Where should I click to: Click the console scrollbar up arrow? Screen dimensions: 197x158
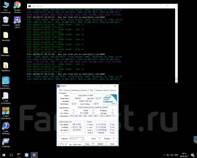[176, 10]
